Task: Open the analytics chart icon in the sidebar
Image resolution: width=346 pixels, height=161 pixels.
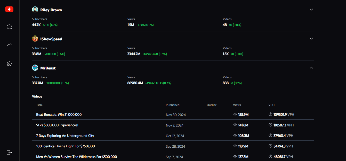Action: (x=9, y=46)
